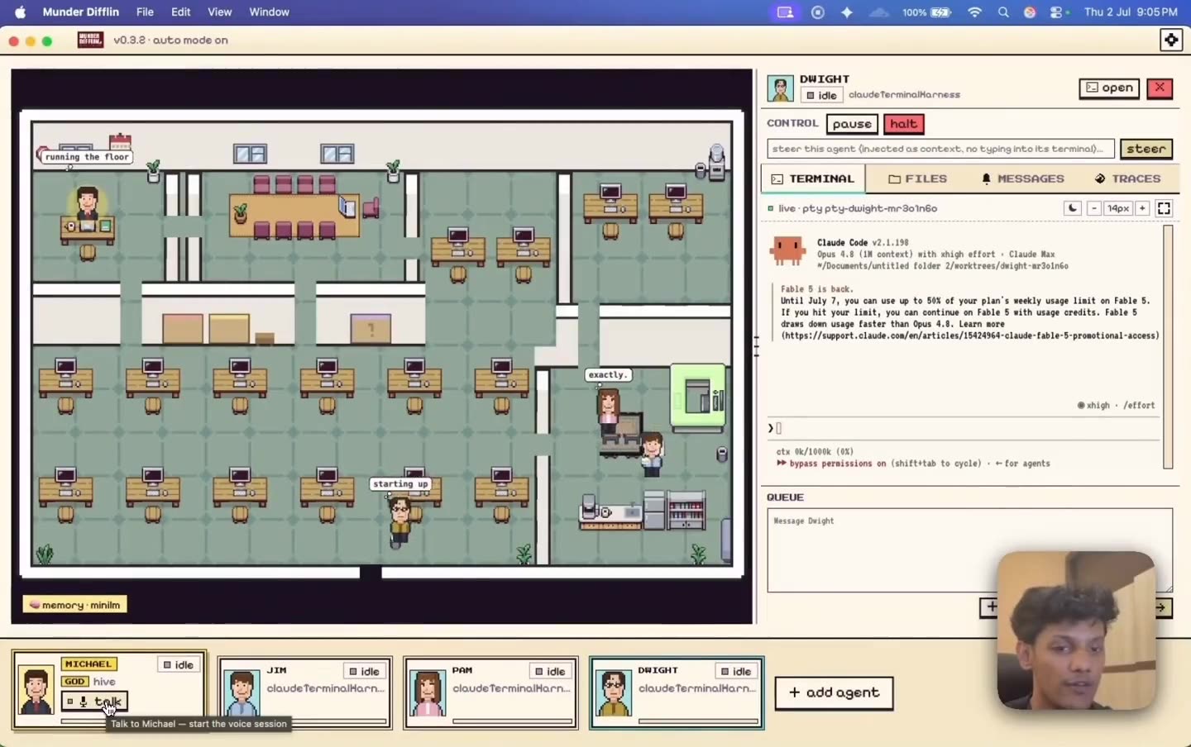Screen dimensions: 1191x747
Task: Click the MICHAEL name label
Action: tap(88, 664)
